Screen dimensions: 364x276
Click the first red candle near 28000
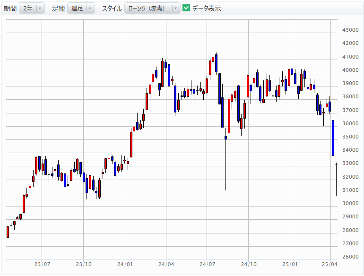pos(8,232)
